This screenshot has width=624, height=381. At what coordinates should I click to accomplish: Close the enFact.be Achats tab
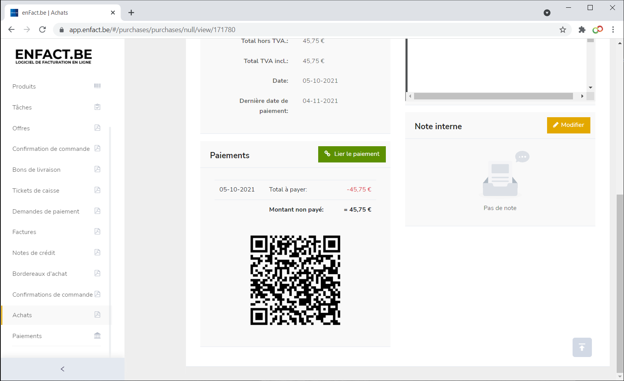(x=113, y=13)
